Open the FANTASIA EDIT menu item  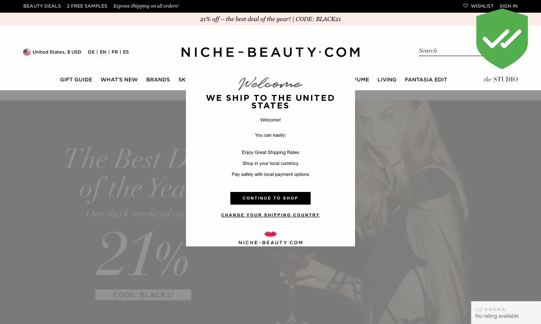[x=426, y=80]
